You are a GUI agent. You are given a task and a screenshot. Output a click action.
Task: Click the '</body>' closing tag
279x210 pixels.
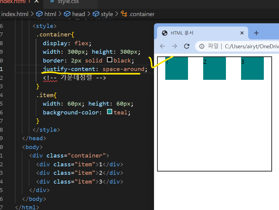(34, 199)
